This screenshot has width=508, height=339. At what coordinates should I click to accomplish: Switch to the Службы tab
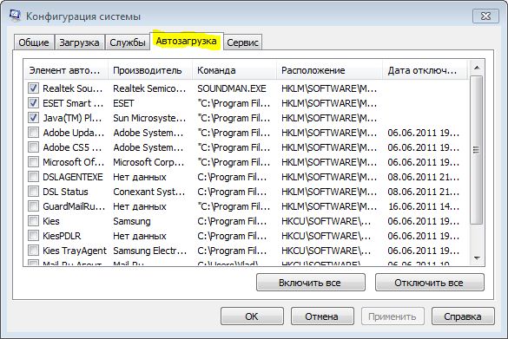tap(128, 42)
